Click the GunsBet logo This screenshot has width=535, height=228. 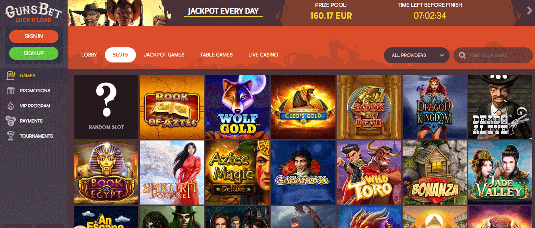coord(33,13)
